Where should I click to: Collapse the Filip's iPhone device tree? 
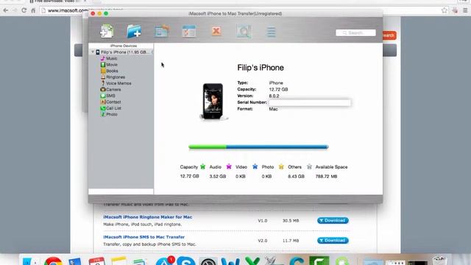click(93, 52)
